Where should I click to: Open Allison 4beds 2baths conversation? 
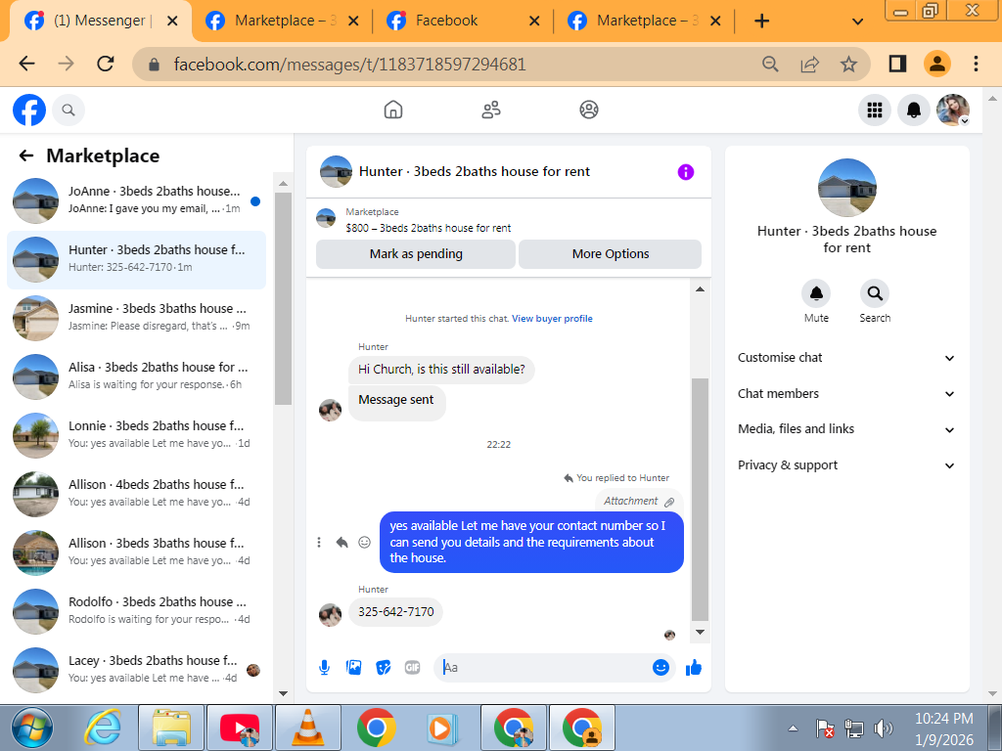137,494
